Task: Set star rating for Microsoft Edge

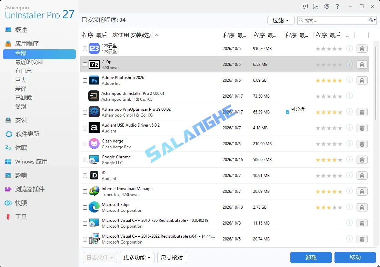Action: point(329,208)
